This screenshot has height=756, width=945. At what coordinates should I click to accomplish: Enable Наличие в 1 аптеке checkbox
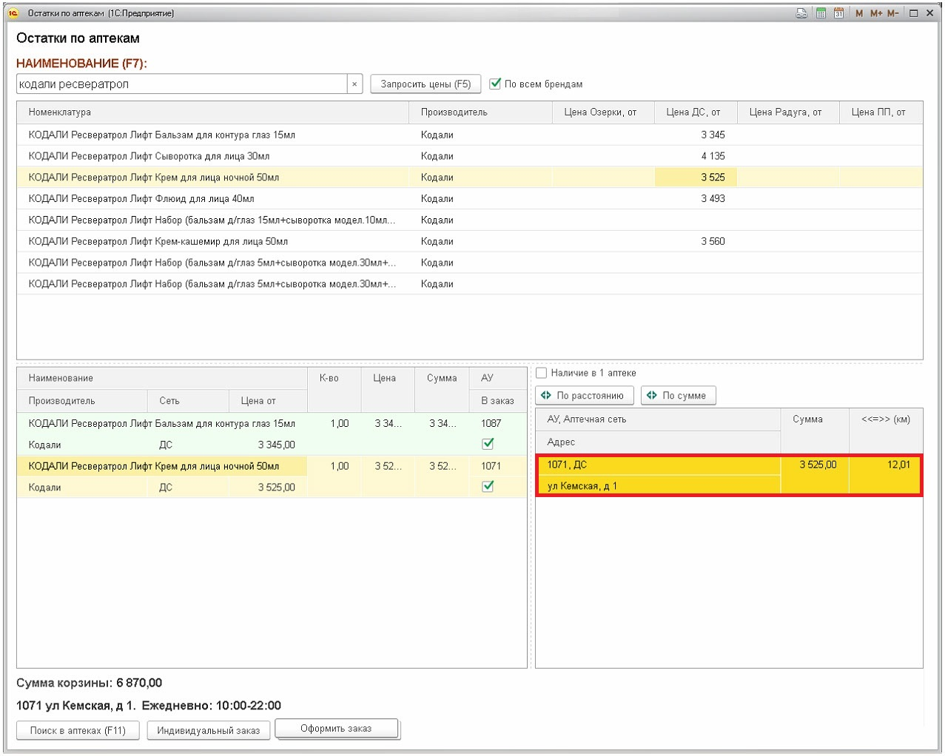[x=542, y=373]
